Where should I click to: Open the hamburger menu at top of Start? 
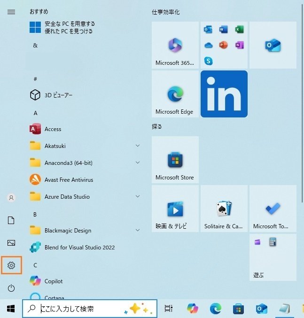[11, 12]
